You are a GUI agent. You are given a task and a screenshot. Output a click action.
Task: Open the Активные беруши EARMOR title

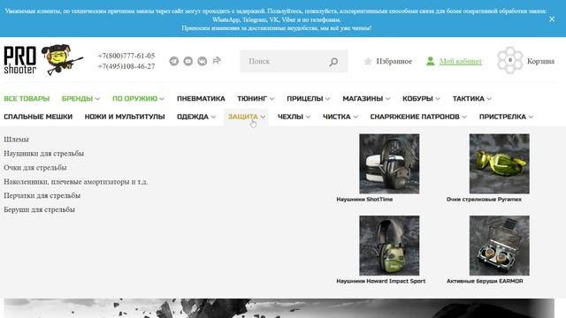tap(485, 281)
